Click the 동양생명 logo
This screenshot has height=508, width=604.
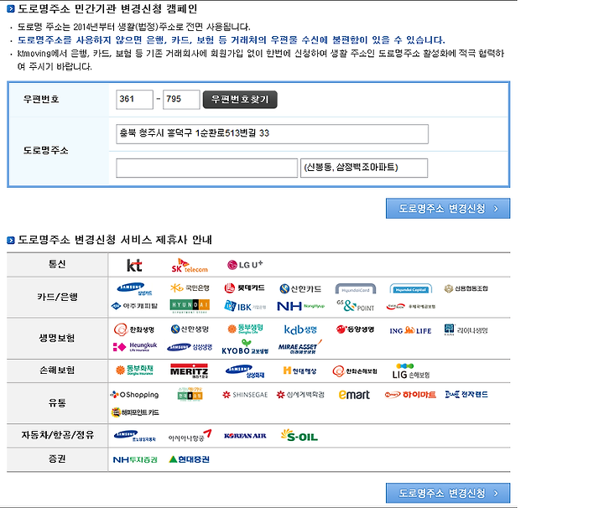pyautogui.click(x=355, y=329)
